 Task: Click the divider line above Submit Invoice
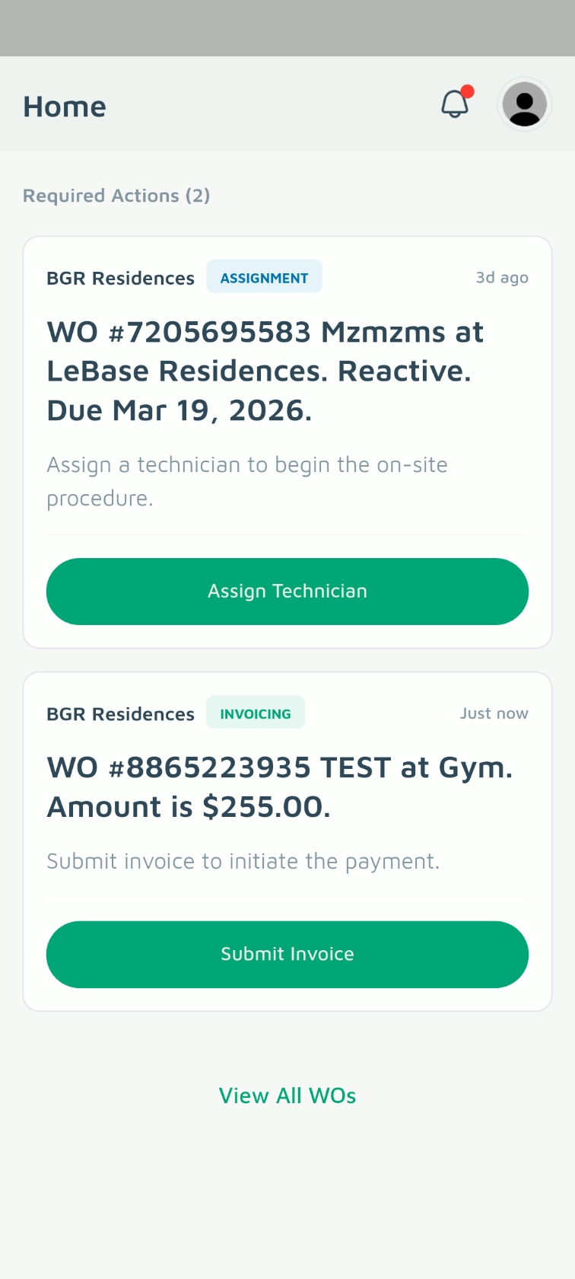tap(287, 898)
